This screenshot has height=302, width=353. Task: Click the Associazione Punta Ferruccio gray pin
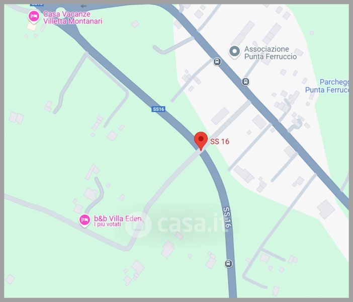point(234,52)
